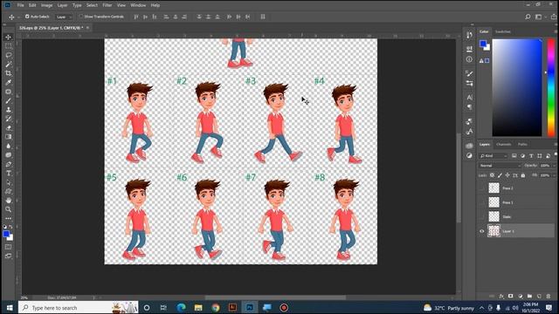Image resolution: width=559 pixels, height=314 pixels.
Task: Select the Eyedropper tool
Action: (8, 82)
